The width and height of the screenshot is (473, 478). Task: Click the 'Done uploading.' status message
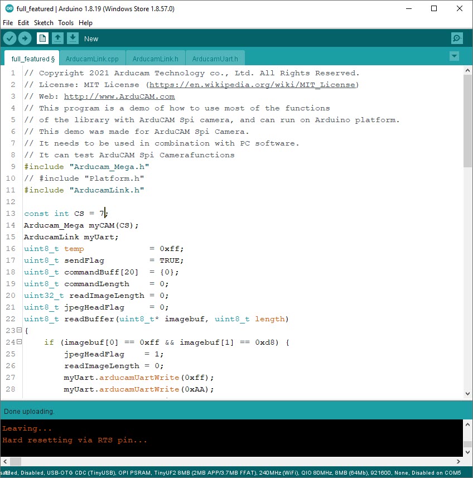pos(29,411)
